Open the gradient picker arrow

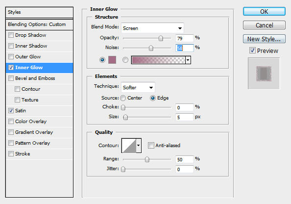pyautogui.click(x=188, y=60)
